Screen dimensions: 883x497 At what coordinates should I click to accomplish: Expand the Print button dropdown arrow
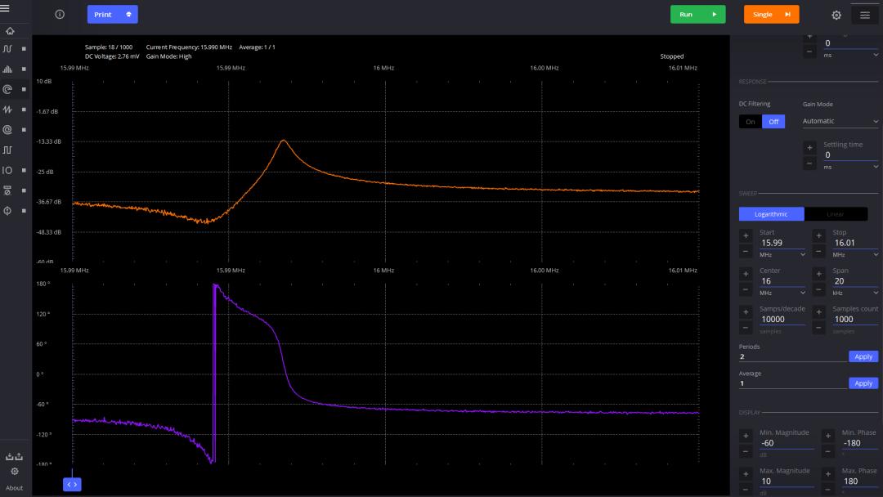point(128,15)
